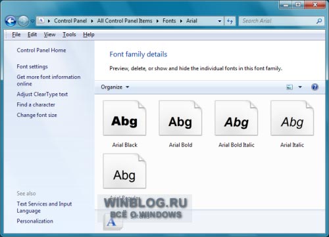Click the change view icon

(290, 87)
